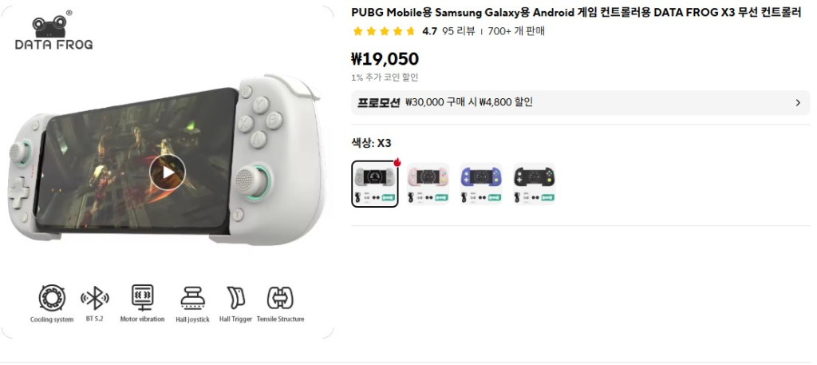Expand the promotion details chevron
Image resolution: width=817 pixels, height=365 pixels.
(x=798, y=103)
